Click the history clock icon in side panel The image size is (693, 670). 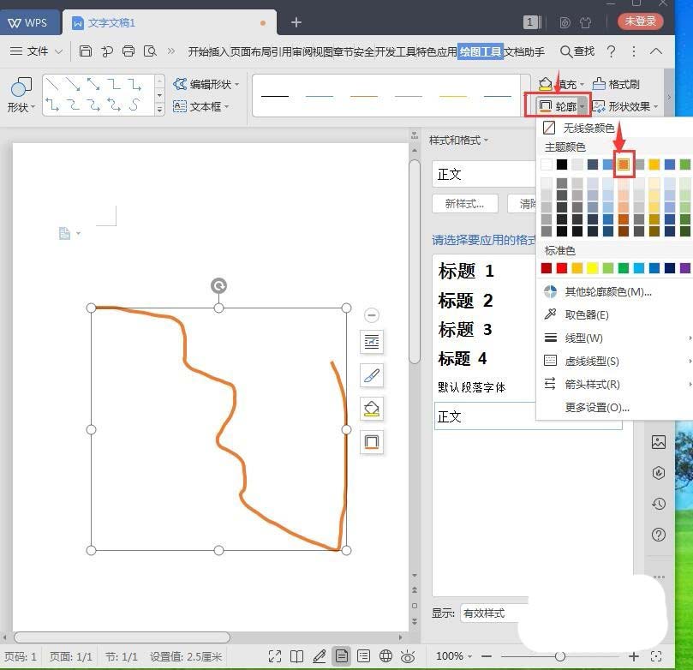click(x=659, y=504)
